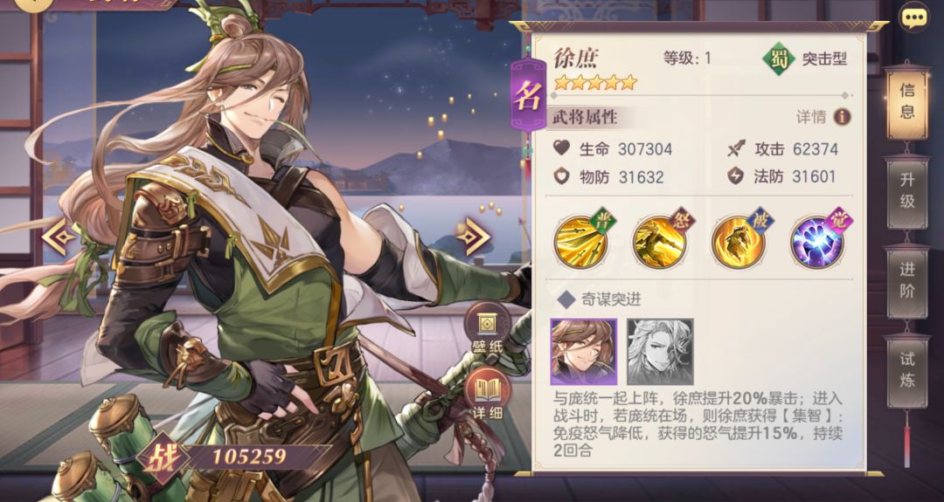Switch to the 进阶 tab
Image resolution: width=944 pixels, height=502 pixels.
pos(906,281)
